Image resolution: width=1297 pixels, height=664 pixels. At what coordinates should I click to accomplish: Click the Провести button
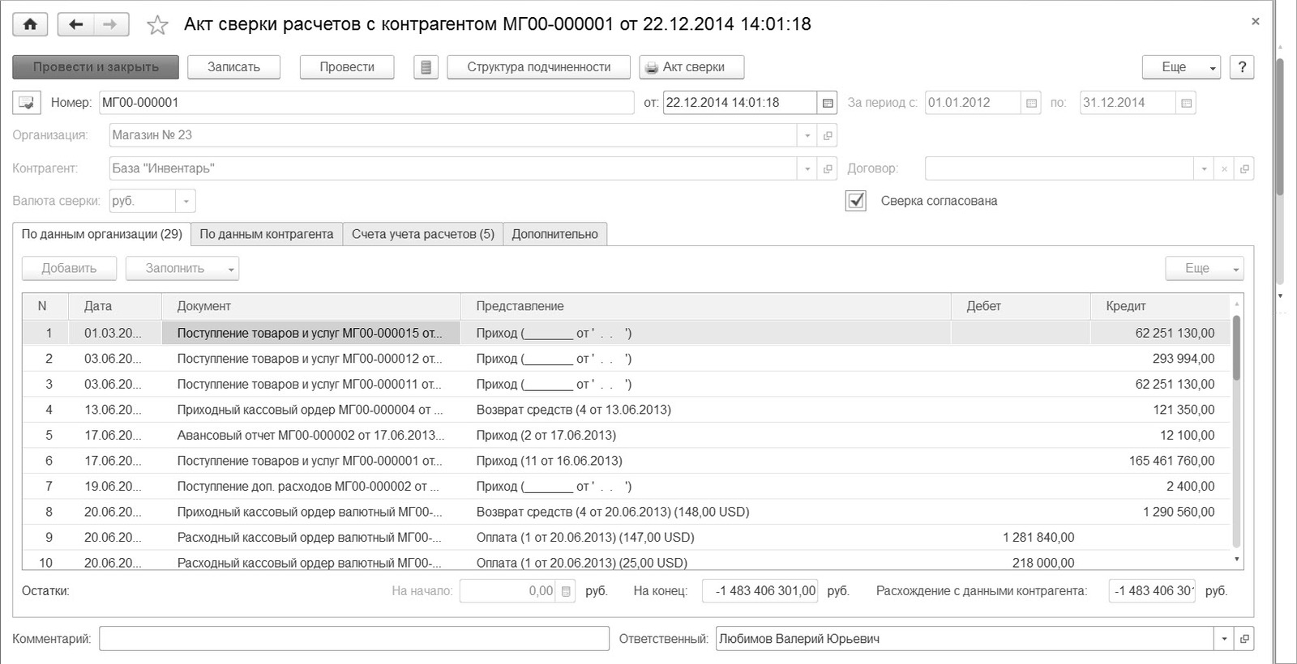click(347, 67)
